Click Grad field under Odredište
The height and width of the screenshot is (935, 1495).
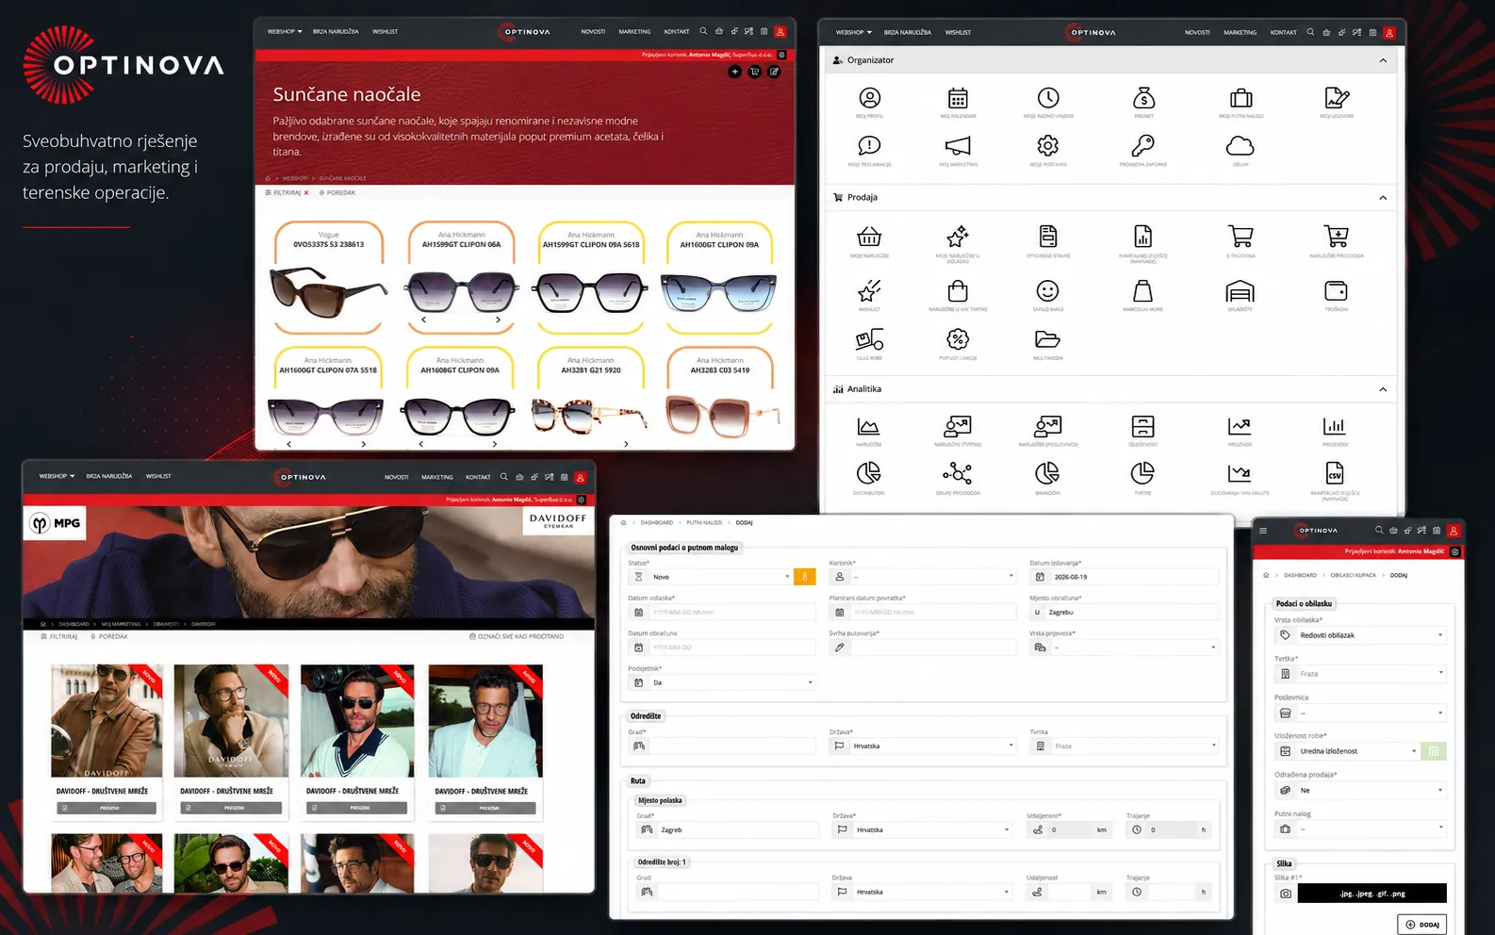tap(722, 746)
